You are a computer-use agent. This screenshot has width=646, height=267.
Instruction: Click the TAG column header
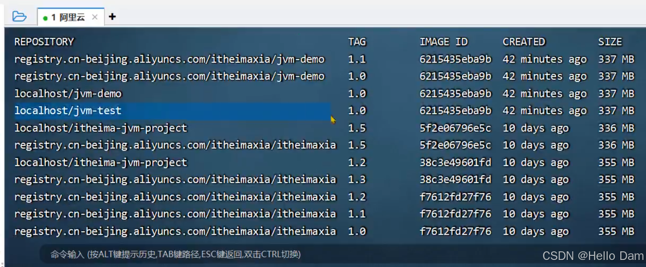357,42
